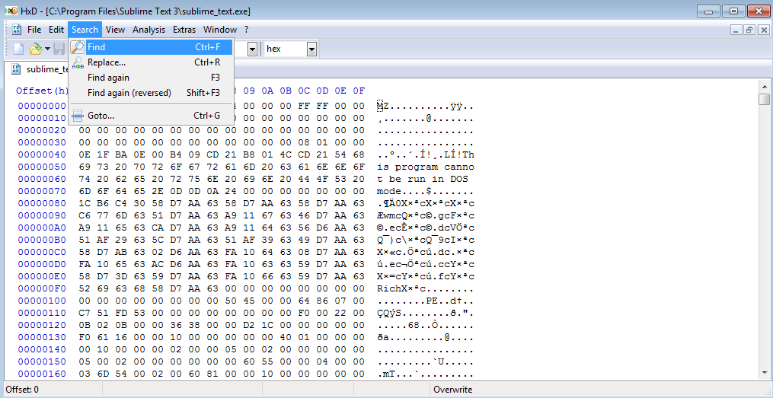This screenshot has height=398, width=773.
Task: Click offset row 000000F0
Action: (x=42, y=288)
